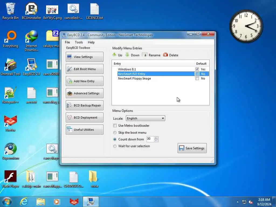Decrease countdown value with down arrow

pyautogui.click(x=156, y=140)
